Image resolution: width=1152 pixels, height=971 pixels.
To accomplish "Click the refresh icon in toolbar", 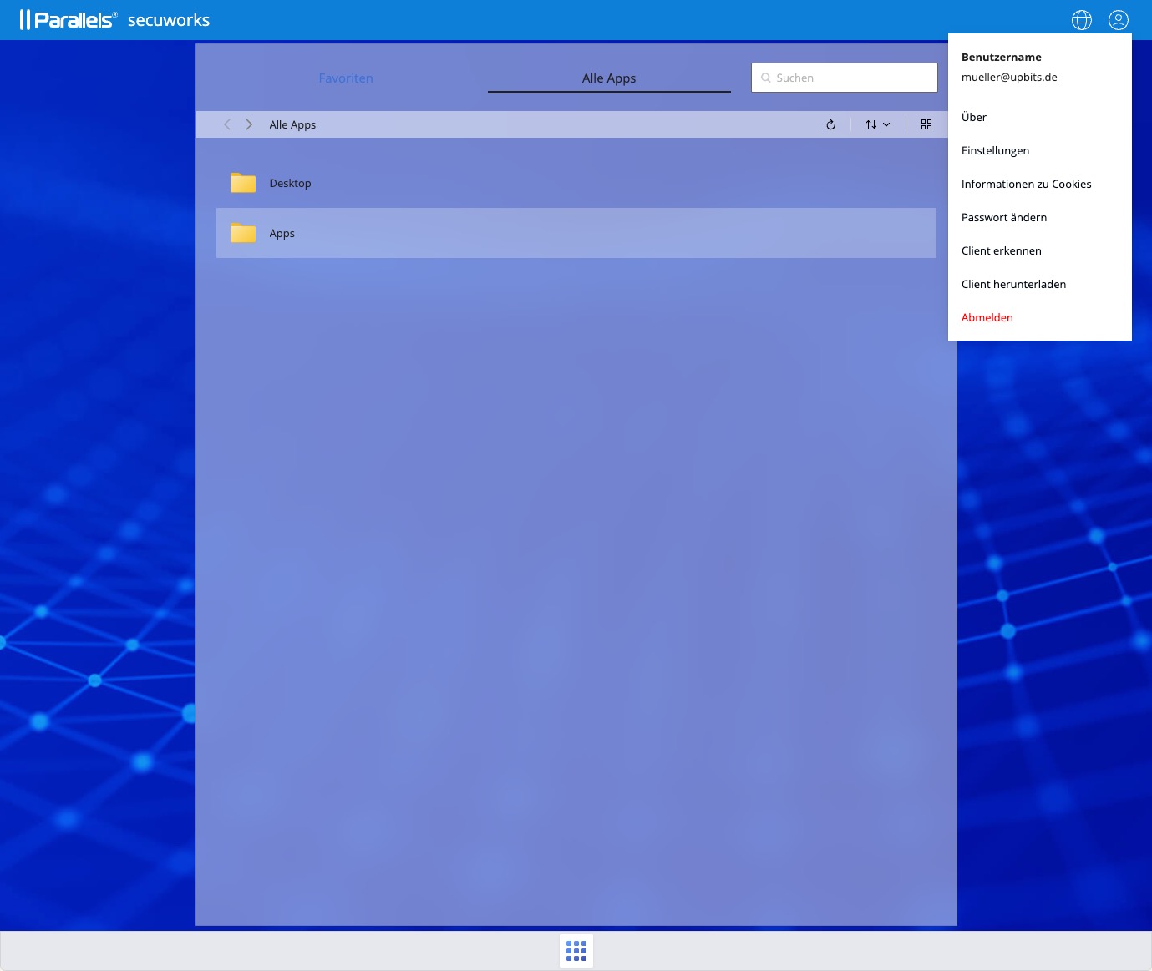I will tap(830, 124).
